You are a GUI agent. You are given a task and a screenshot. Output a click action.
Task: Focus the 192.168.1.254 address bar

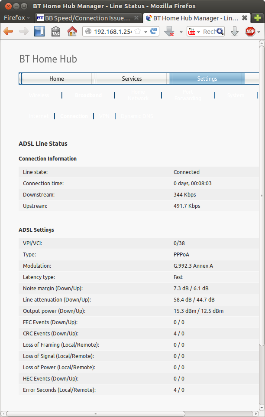[x=113, y=31]
